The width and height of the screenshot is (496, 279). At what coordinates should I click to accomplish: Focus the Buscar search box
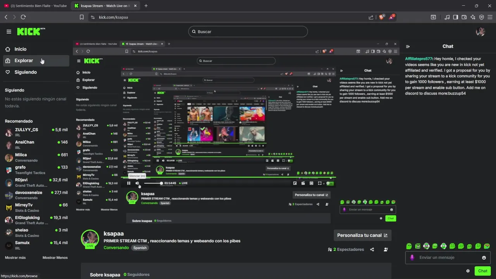[248, 32]
